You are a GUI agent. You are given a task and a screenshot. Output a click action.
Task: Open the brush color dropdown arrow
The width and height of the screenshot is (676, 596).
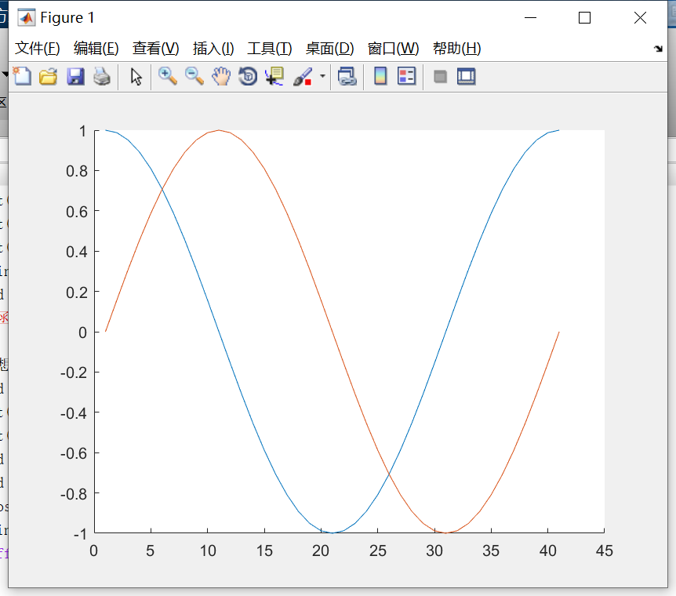click(322, 76)
